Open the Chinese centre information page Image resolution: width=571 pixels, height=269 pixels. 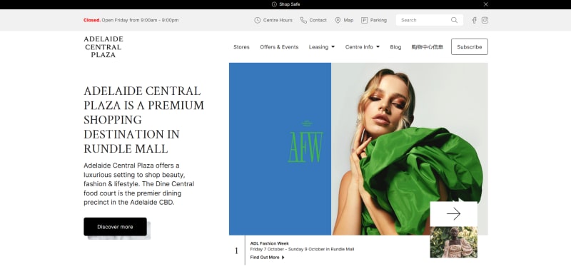[427, 47]
